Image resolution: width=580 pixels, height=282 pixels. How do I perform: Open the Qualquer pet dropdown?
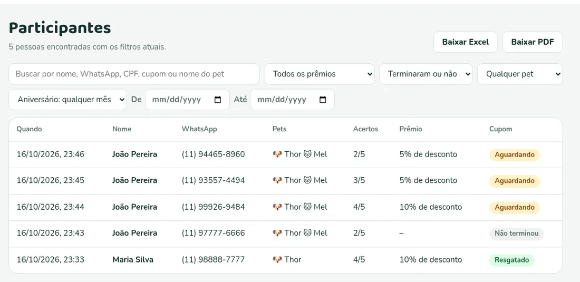click(520, 74)
